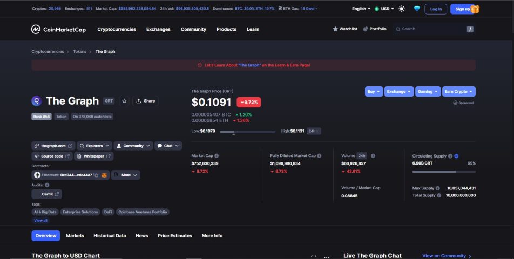The height and width of the screenshot is (259, 514).
Task: Open the USD currency dropdown
Action: tap(384, 9)
